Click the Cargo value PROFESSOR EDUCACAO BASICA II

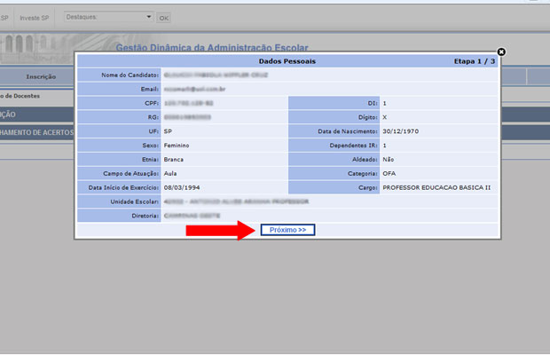pos(436,188)
